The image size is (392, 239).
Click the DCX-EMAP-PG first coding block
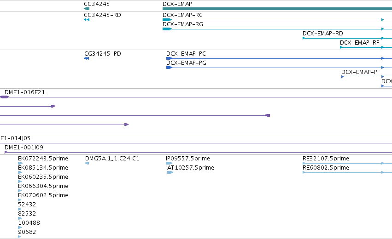tap(169, 68)
